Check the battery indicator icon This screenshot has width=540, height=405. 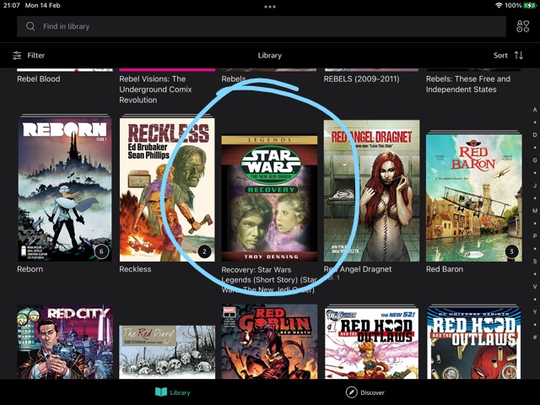529,6
